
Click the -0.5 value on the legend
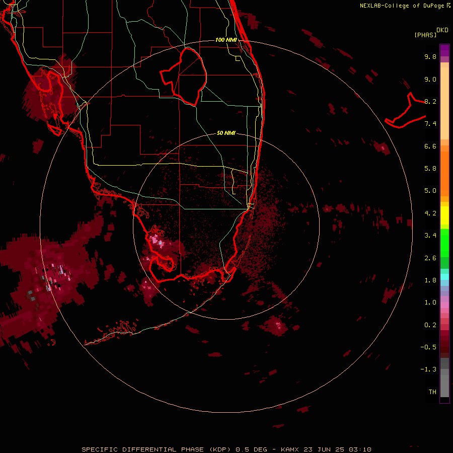point(428,347)
